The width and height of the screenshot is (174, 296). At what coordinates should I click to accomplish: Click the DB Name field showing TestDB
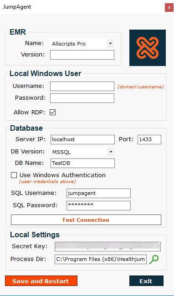82,163
